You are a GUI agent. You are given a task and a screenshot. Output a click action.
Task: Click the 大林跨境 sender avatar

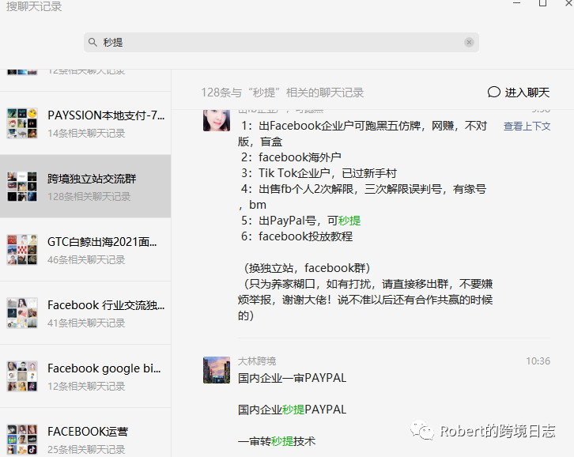pos(217,370)
